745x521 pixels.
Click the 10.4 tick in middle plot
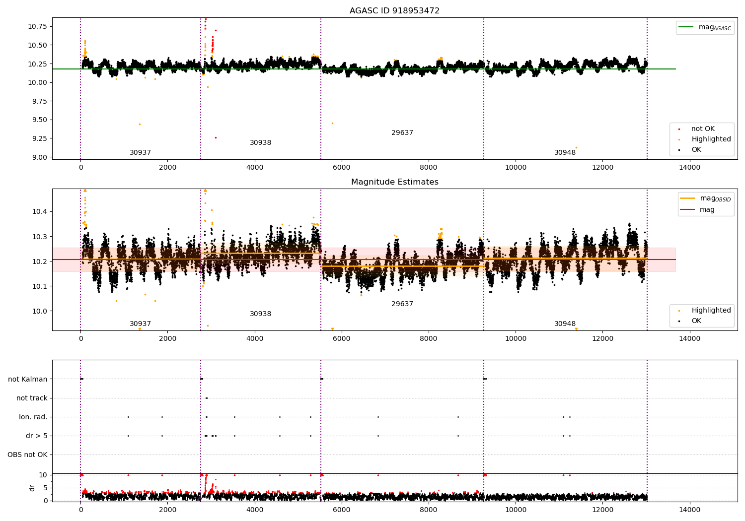point(40,212)
